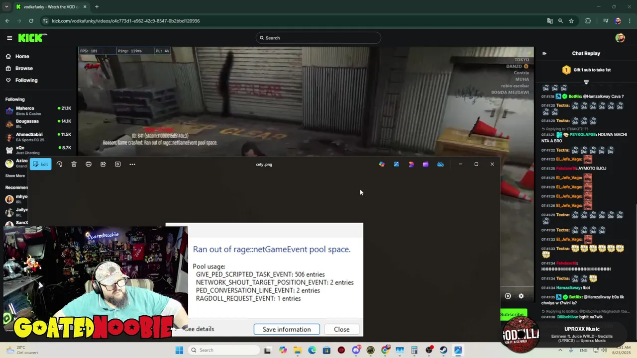Open video player settings gear
This screenshot has width=637, height=358.
coord(521,296)
